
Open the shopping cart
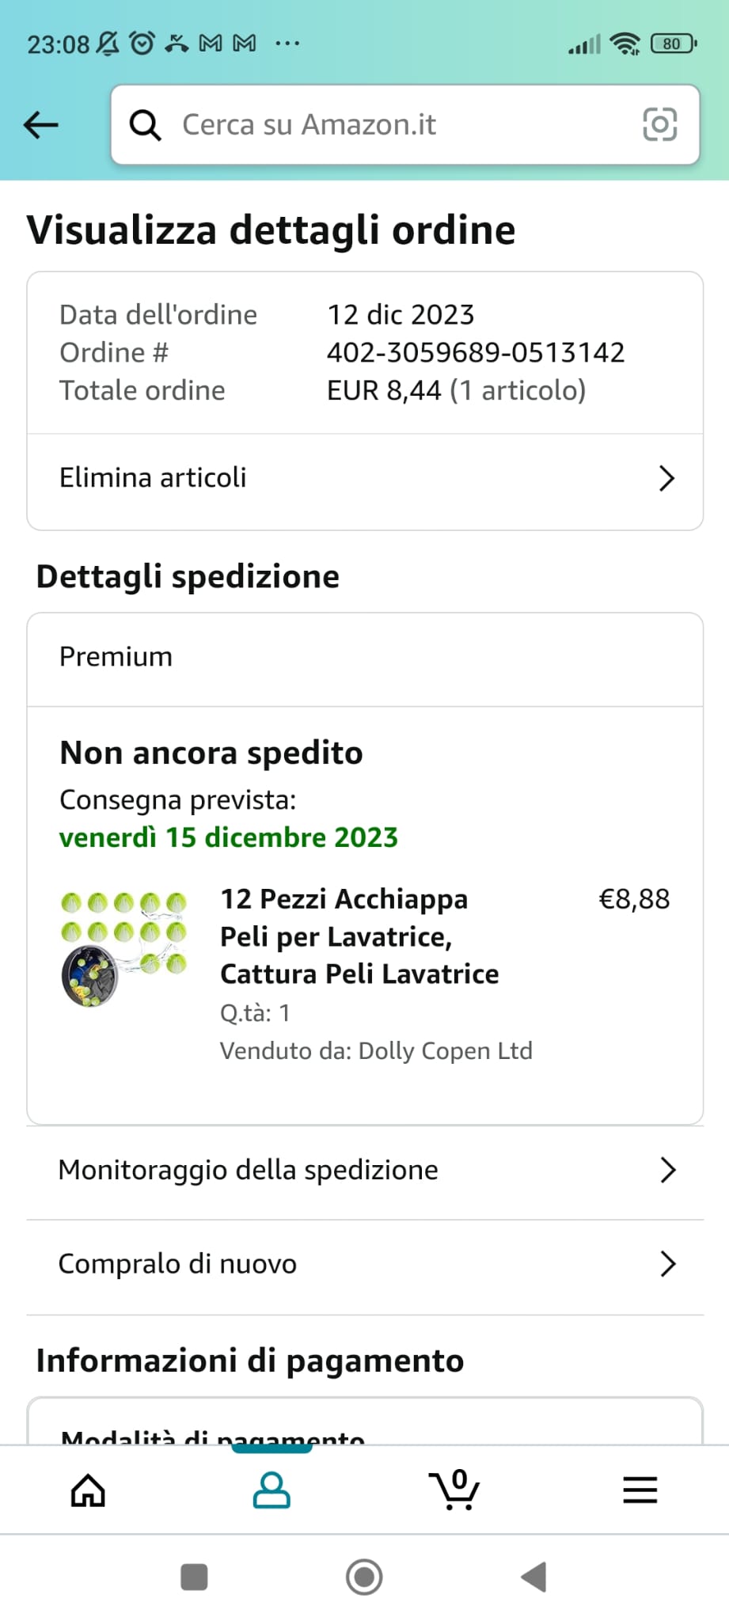point(454,1490)
